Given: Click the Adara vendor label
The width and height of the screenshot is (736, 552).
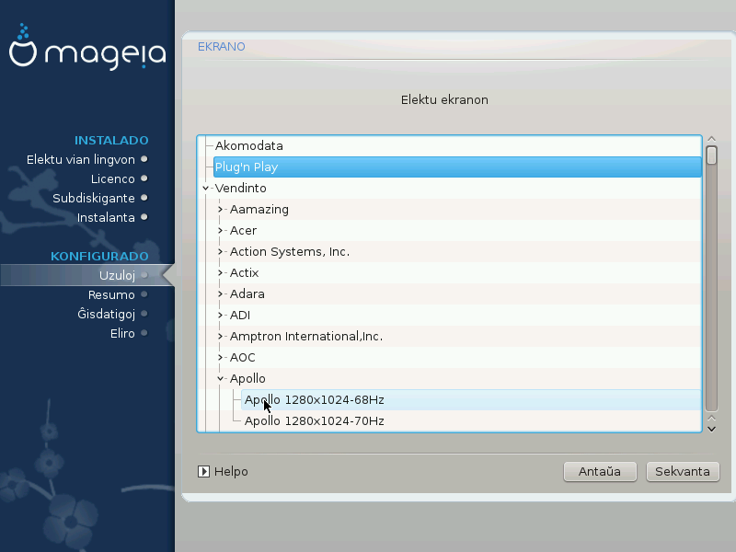Looking at the screenshot, I should pyautogui.click(x=247, y=293).
